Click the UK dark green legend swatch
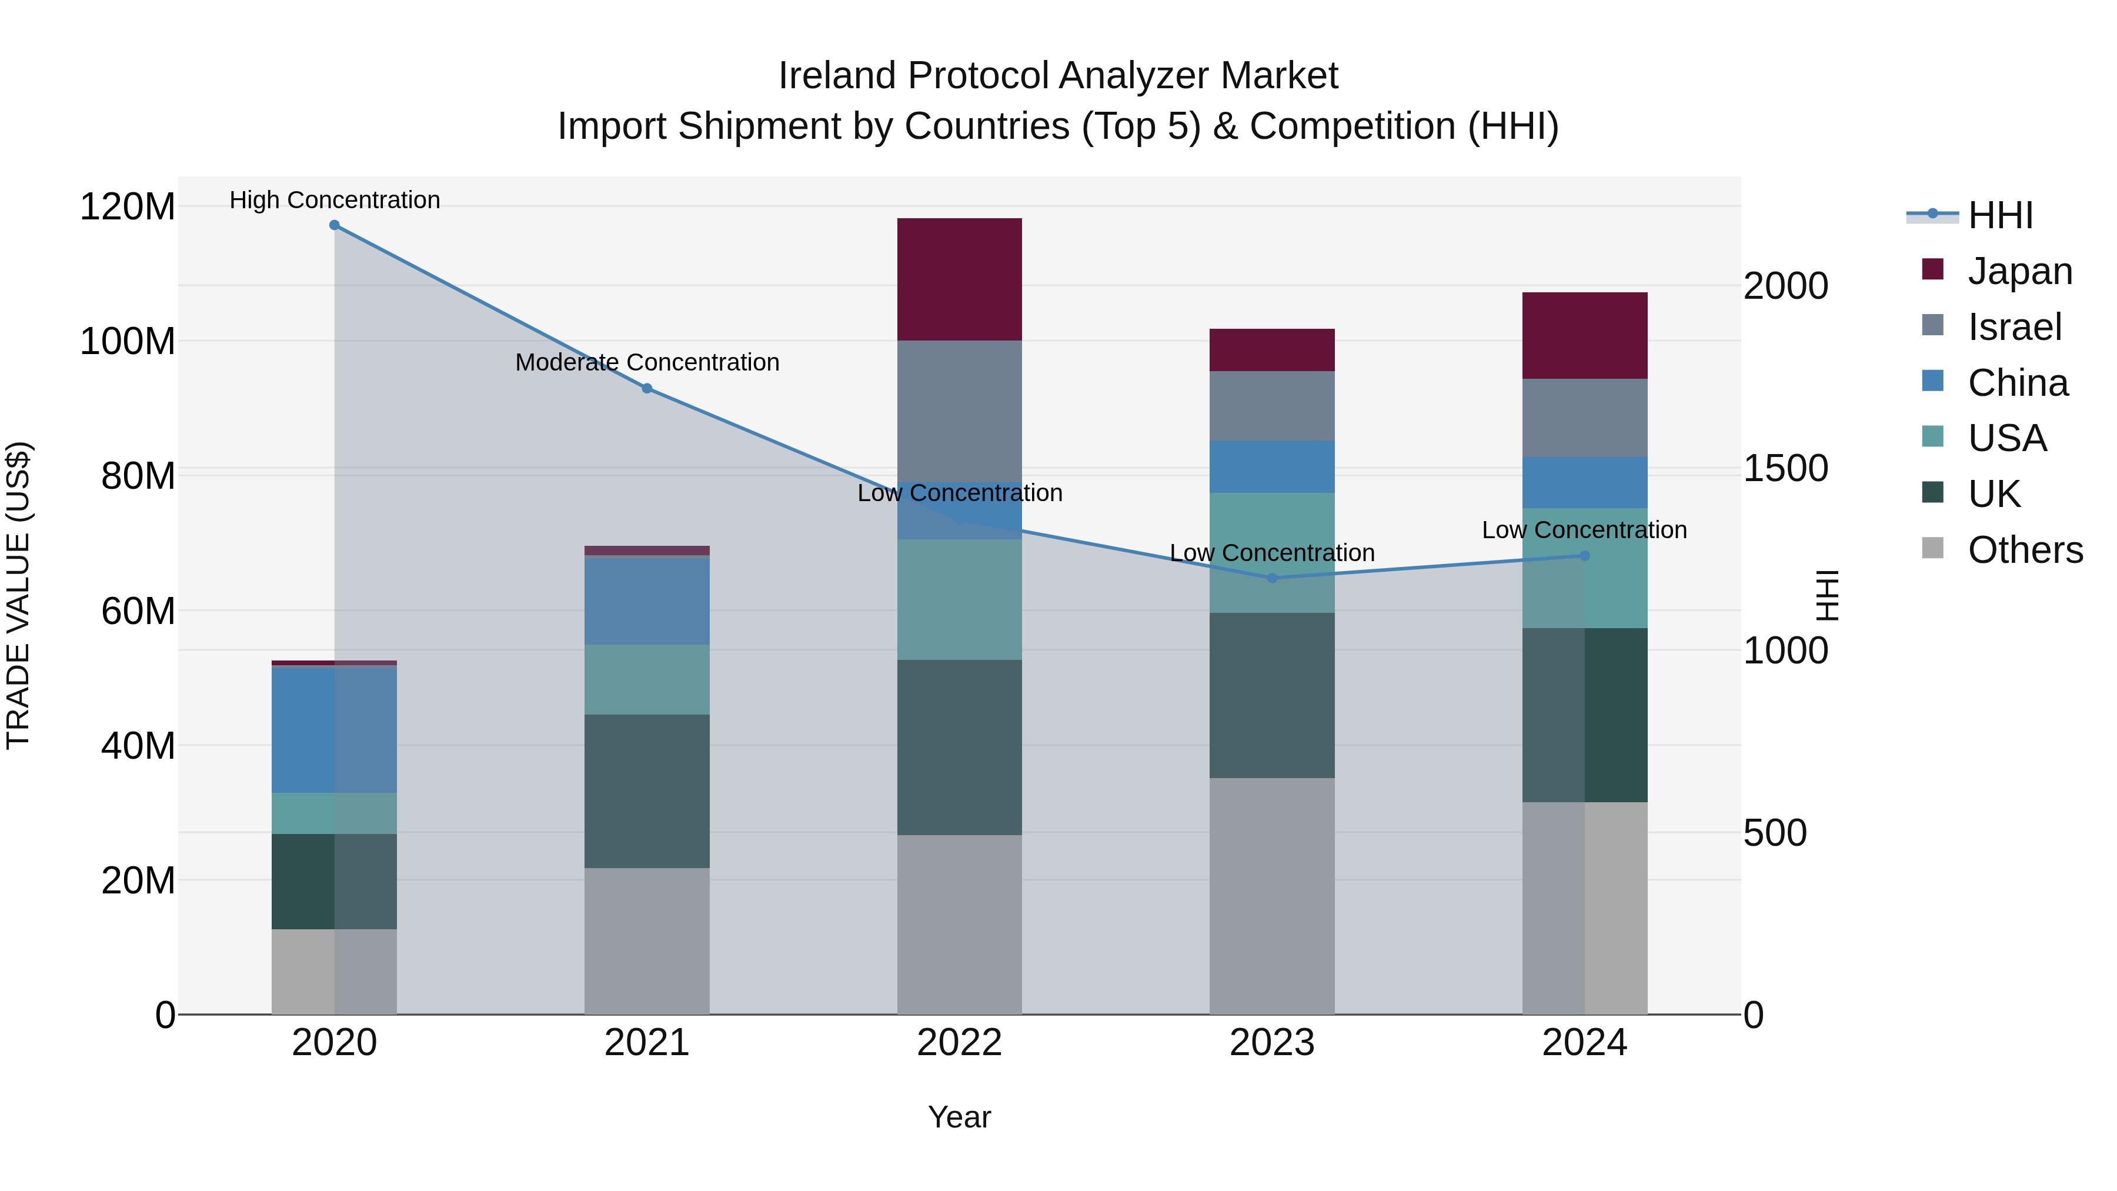 coord(1933,492)
